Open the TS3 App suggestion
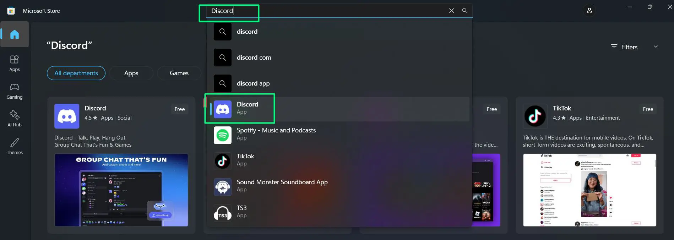The width and height of the screenshot is (674, 240). [339, 213]
